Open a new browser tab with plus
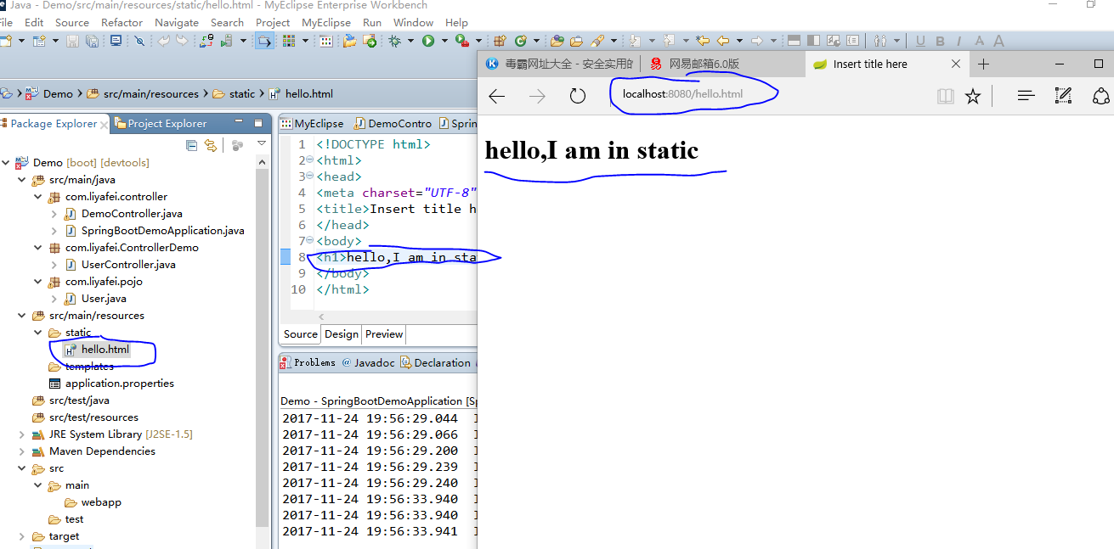Image resolution: width=1114 pixels, height=549 pixels. click(x=983, y=64)
